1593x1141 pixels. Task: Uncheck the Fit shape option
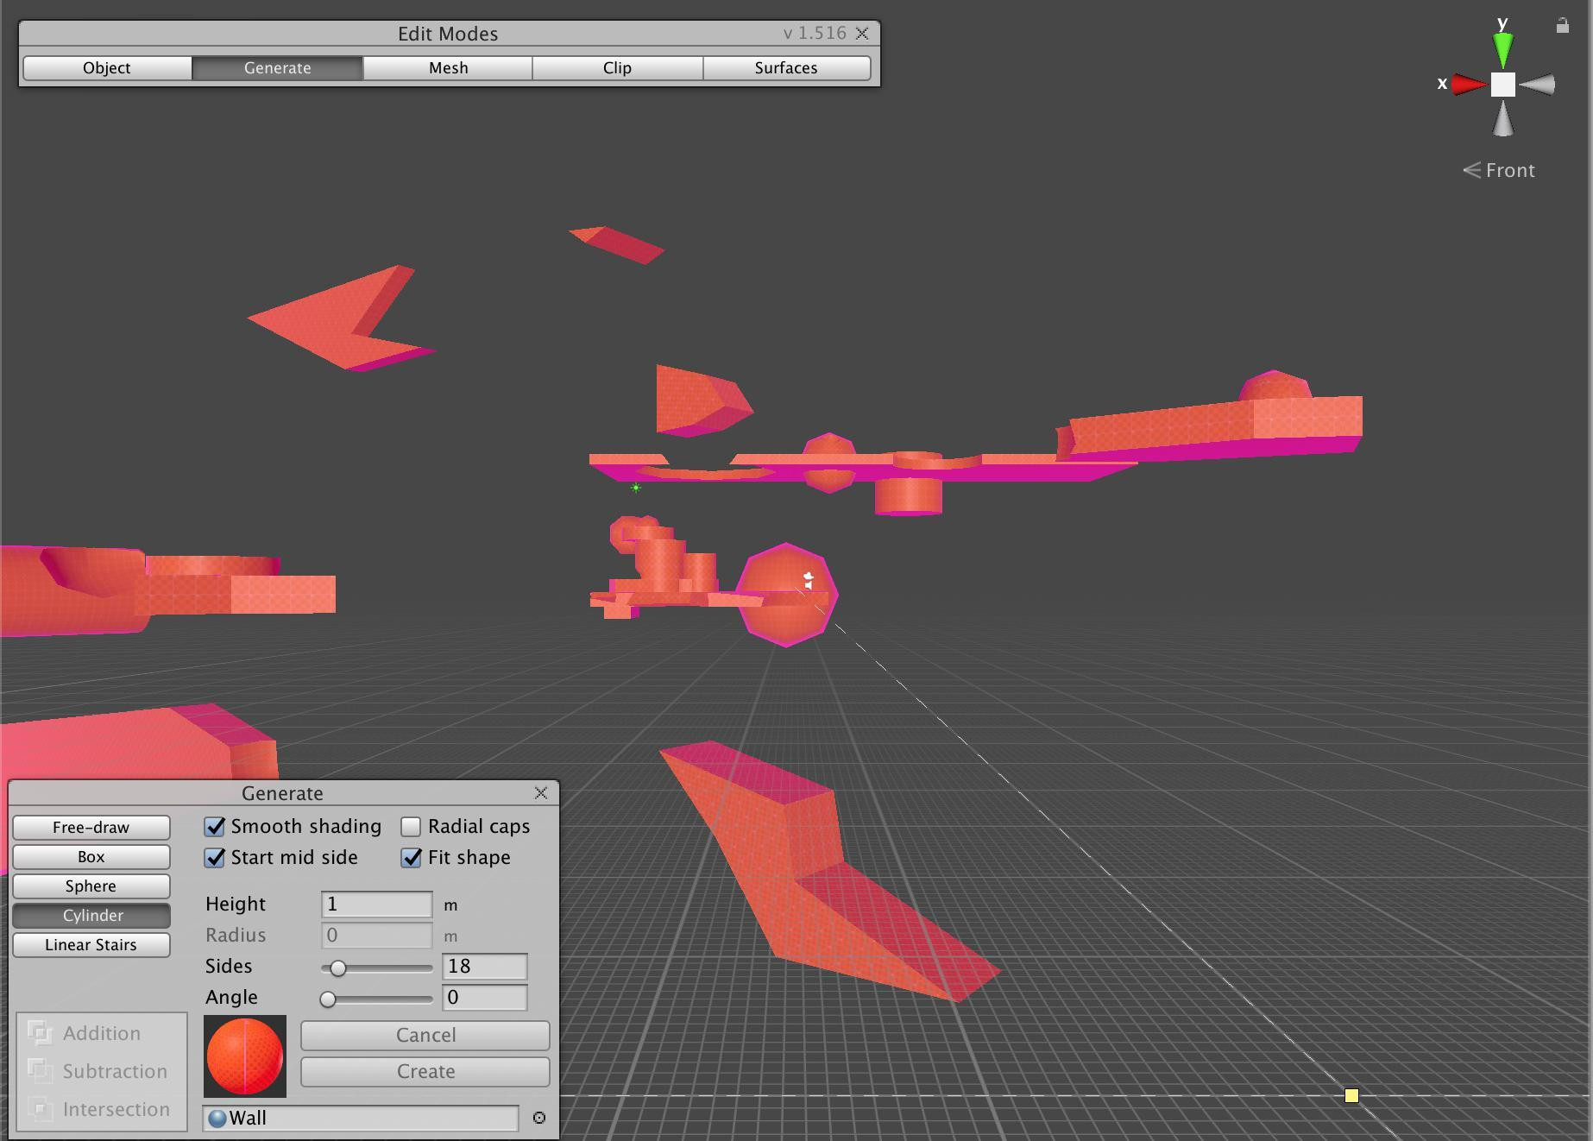411,858
